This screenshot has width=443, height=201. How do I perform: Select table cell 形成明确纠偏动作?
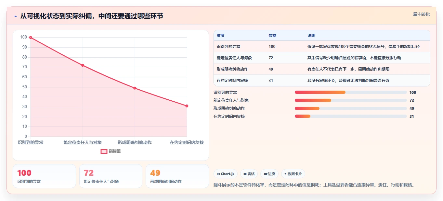click(232, 69)
